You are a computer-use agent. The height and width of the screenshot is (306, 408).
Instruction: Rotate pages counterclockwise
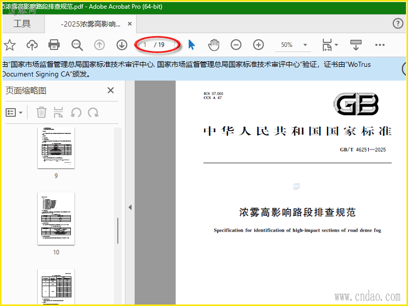click(75, 113)
